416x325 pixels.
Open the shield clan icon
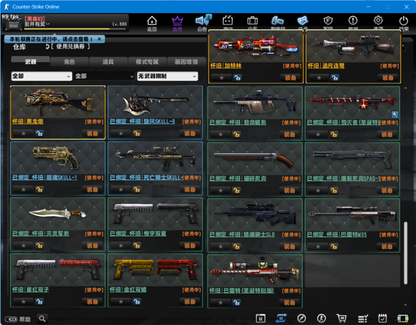[328, 21]
